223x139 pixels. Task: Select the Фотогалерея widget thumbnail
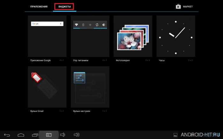click(133, 36)
